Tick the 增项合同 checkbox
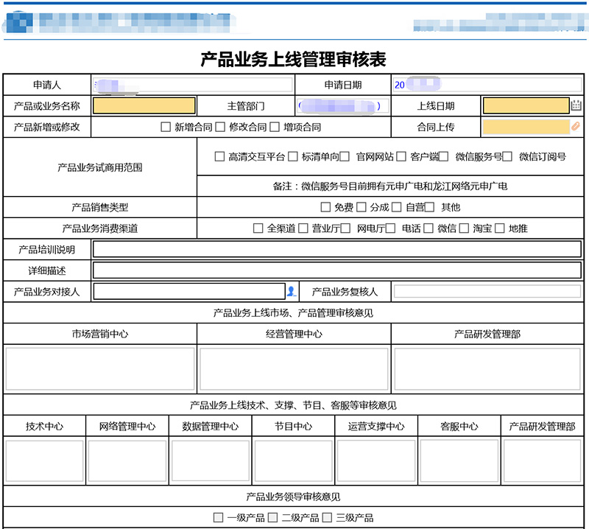 [275, 127]
